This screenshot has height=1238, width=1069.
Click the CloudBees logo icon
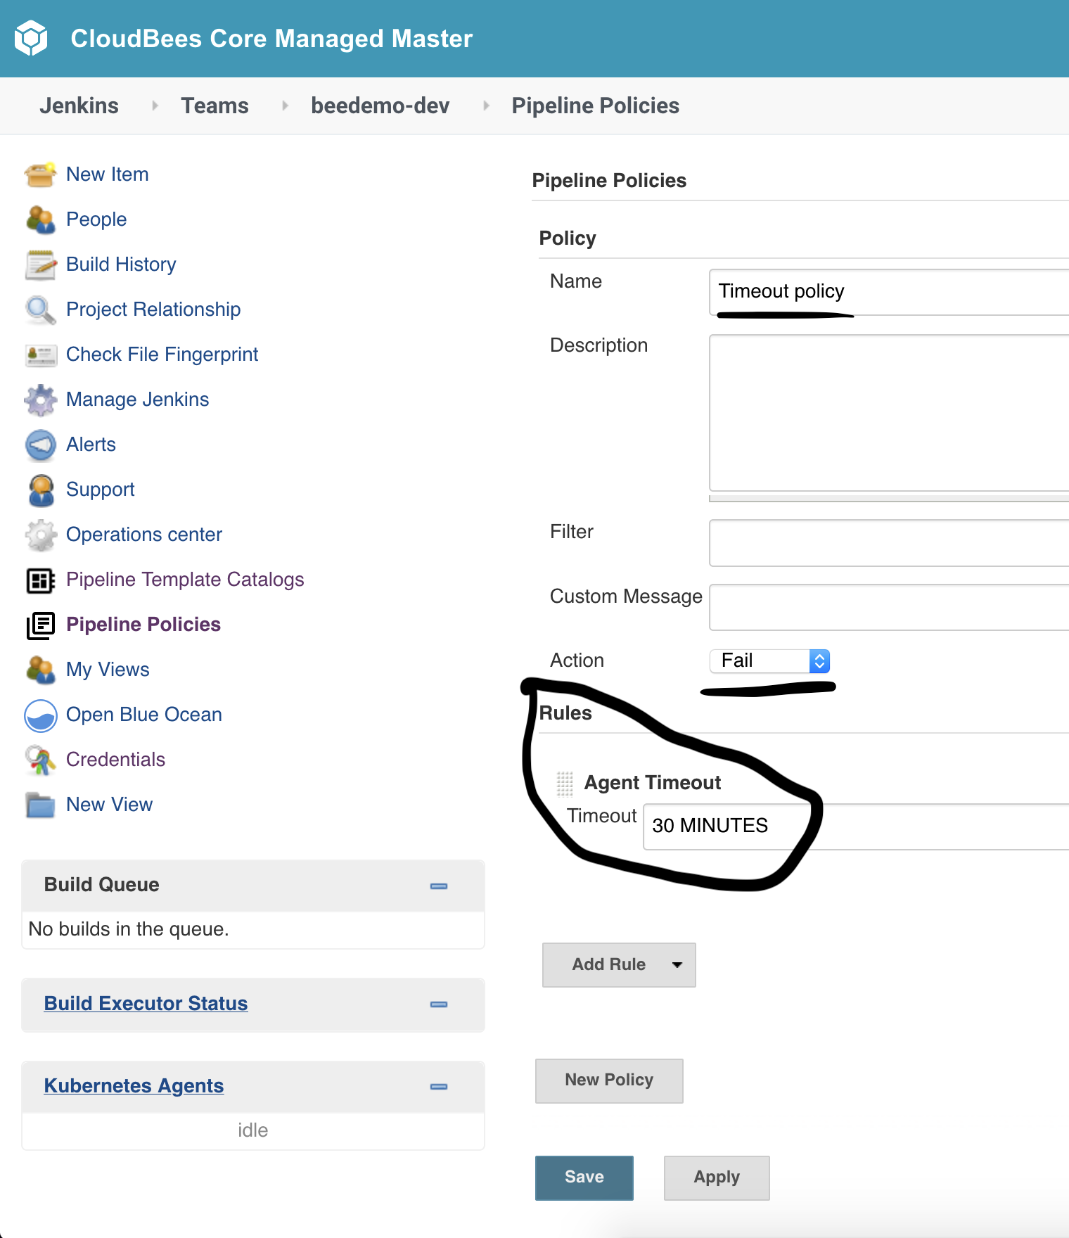[31, 38]
